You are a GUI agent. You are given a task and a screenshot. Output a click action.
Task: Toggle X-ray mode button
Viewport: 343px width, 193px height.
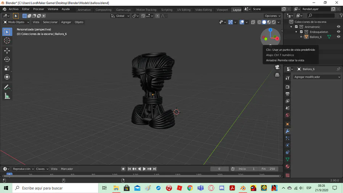pyautogui.click(x=253, y=22)
